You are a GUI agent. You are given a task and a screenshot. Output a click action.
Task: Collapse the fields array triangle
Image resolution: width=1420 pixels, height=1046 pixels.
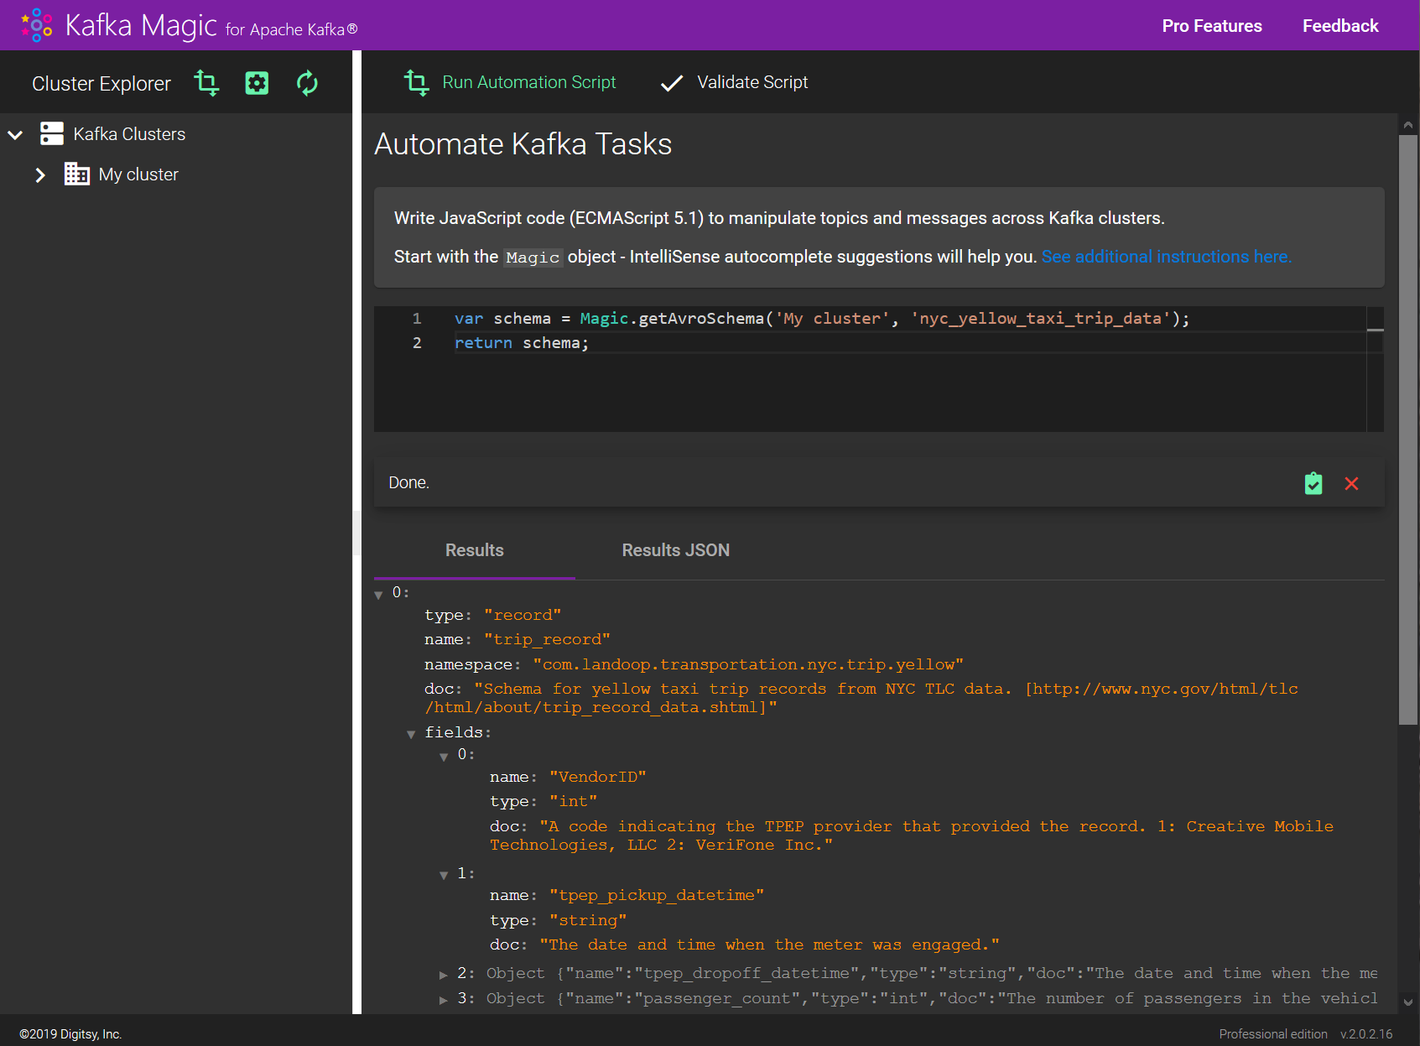411,734
